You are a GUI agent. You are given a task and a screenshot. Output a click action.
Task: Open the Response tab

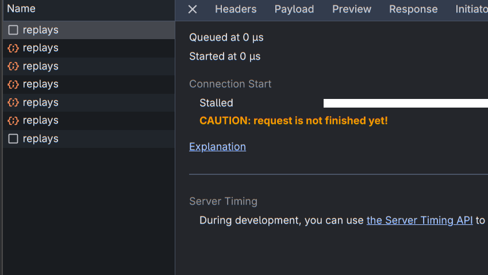click(x=413, y=9)
